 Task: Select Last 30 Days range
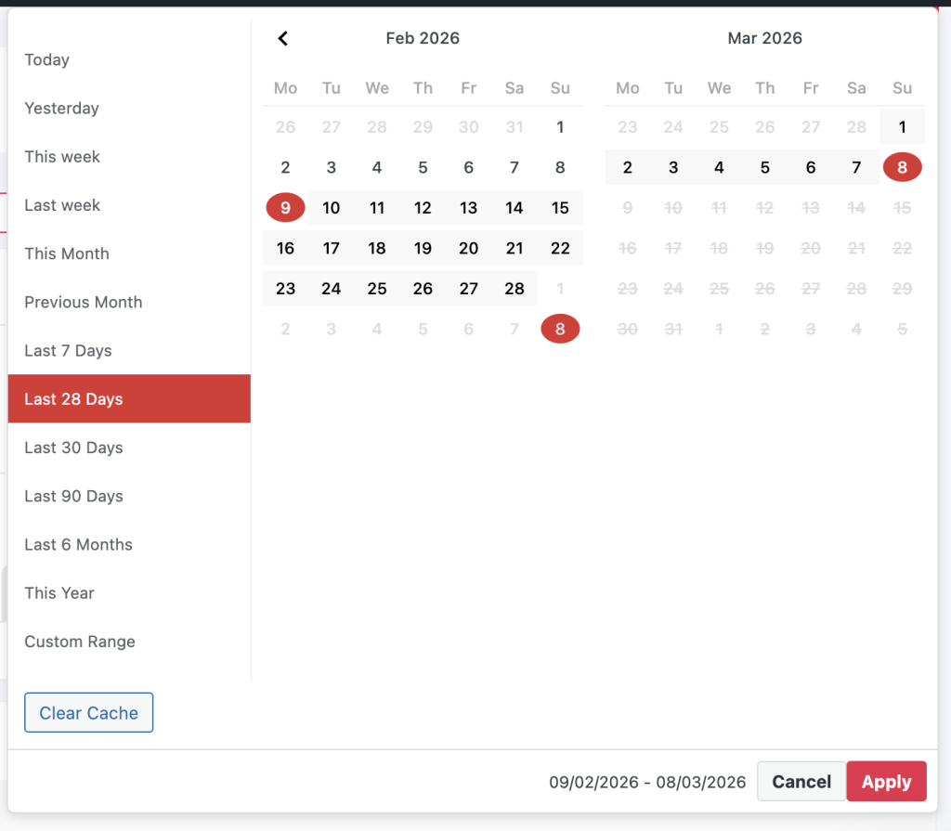click(x=73, y=448)
